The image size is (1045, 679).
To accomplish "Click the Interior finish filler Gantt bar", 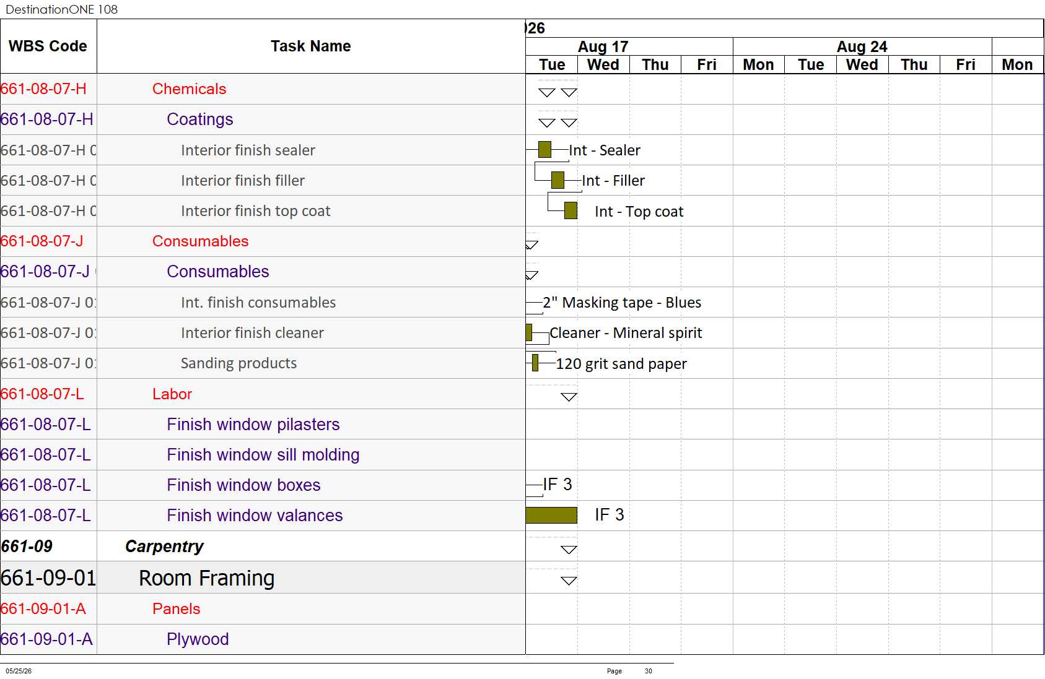I will (x=557, y=180).
